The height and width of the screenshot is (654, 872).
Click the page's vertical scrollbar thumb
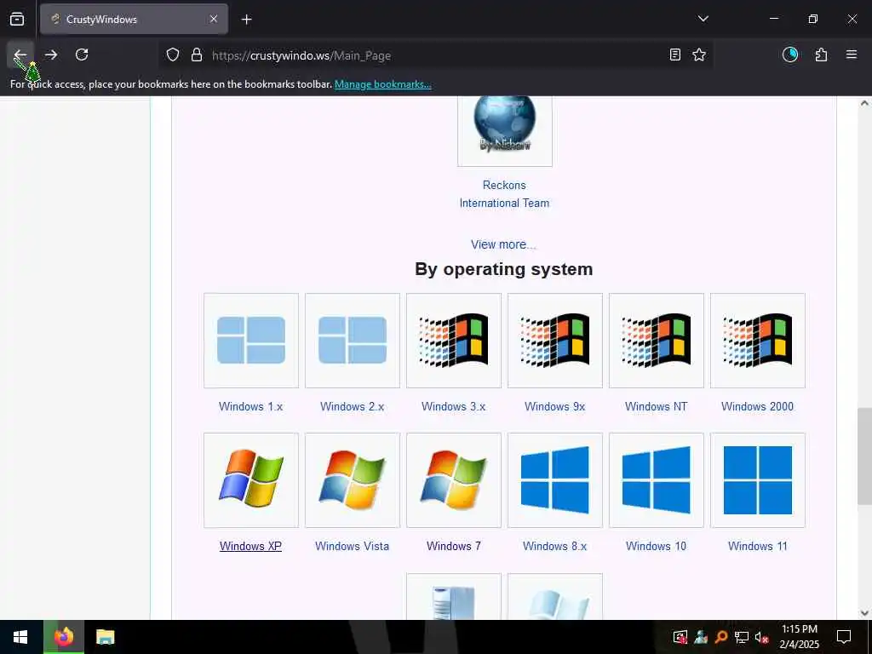(x=864, y=456)
